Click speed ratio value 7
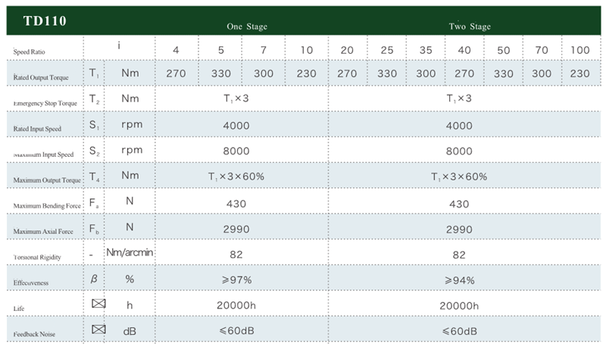 tap(262, 49)
